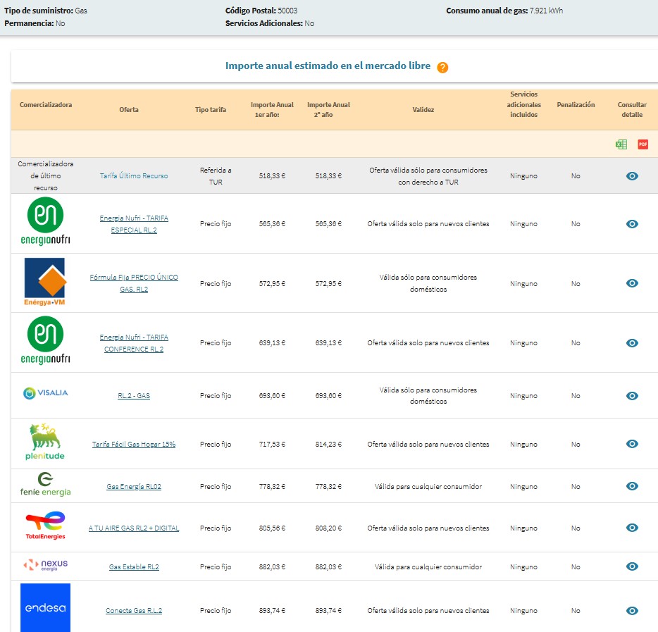Viewport: 658px width, 632px height.
Task: Open the Conecta Gas R.L.2 link
Action: coord(134,611)
